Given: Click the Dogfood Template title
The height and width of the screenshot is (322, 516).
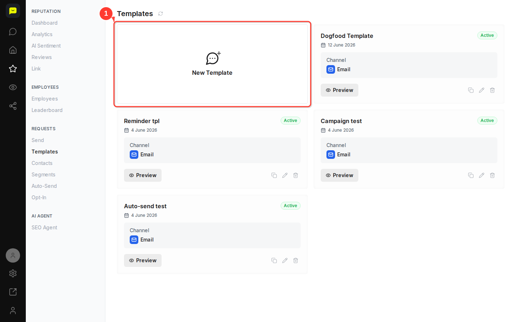Looking at the screenshot, I should pyautogui.click(x=347, y=36).
